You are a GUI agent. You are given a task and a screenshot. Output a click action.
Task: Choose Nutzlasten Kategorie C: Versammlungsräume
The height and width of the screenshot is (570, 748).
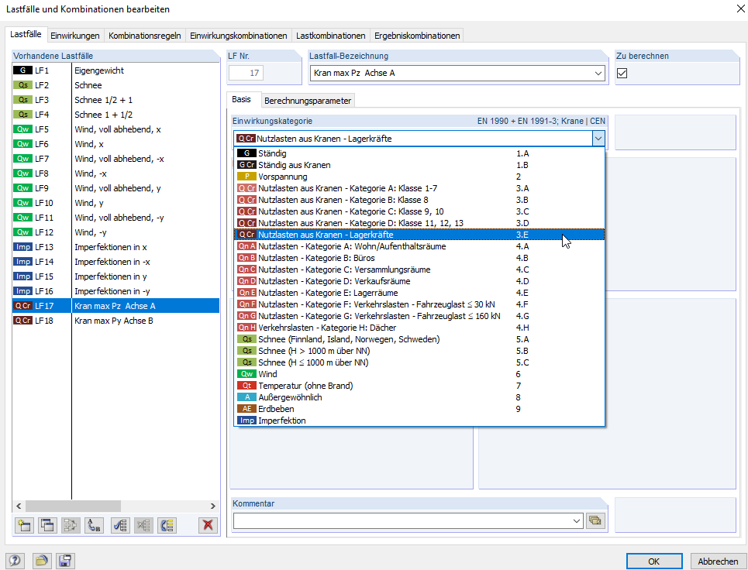419,270
